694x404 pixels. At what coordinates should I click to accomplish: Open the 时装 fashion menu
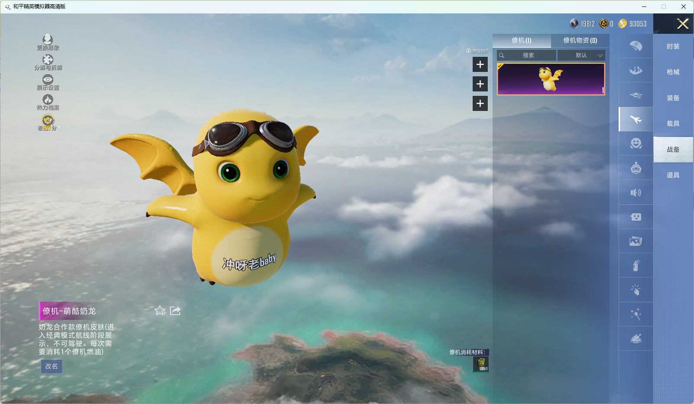tap(673, 46)
